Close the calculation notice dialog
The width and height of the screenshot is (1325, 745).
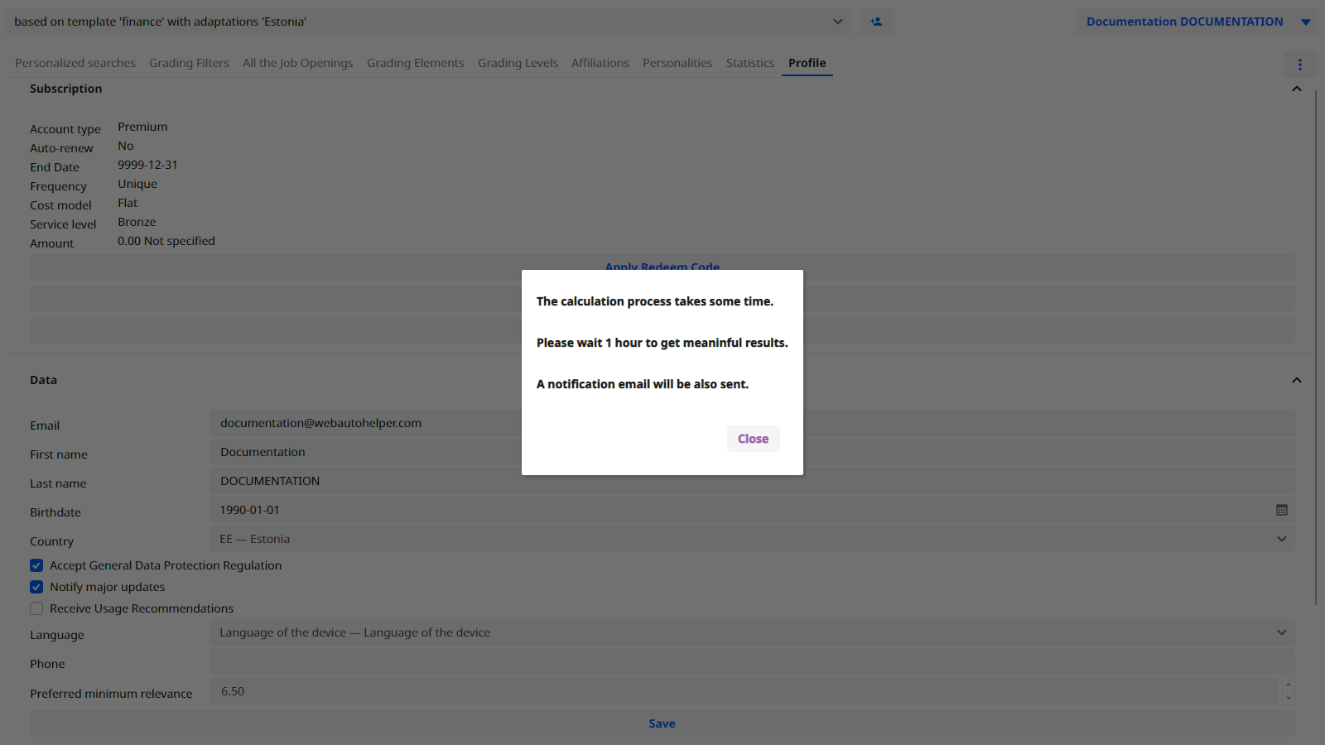(753, 440)
